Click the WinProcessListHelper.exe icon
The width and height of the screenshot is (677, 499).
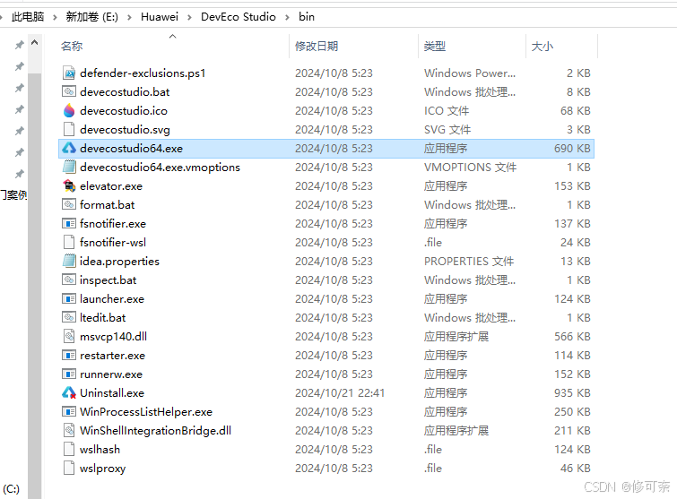pos(69,411)
